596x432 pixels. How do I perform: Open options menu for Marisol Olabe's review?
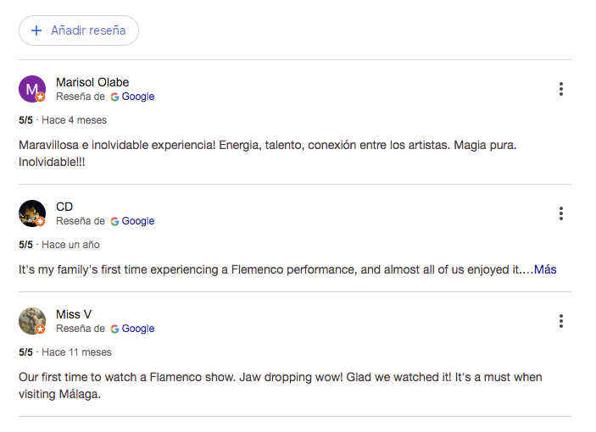click(561, 89)
